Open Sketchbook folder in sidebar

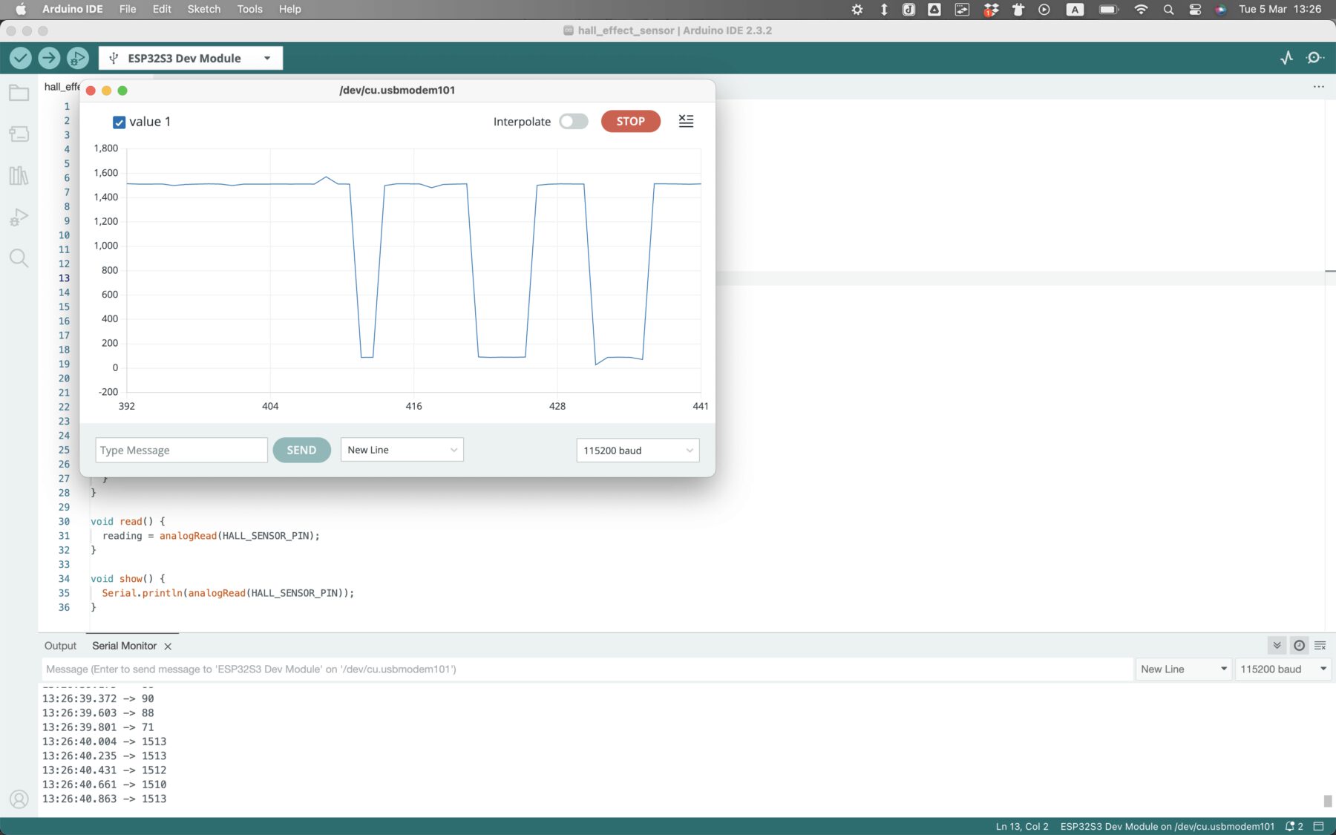pos(19,93)
